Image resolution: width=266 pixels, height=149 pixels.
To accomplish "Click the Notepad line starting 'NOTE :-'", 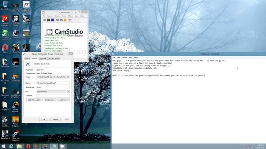I will tap(159, 75).
